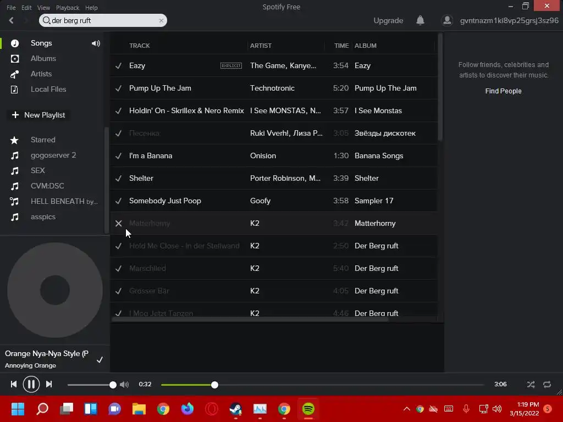The image size is (563, 422).
Task: Click the search box containing der berg ruft
Action: pyautogui.click(x=103, y=20)
